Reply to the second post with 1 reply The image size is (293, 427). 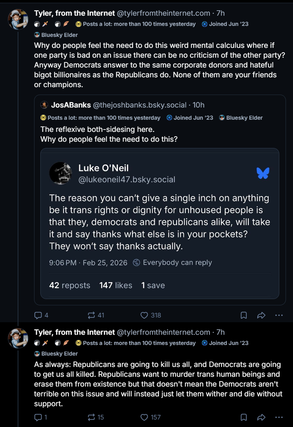(x=38, y=417)
